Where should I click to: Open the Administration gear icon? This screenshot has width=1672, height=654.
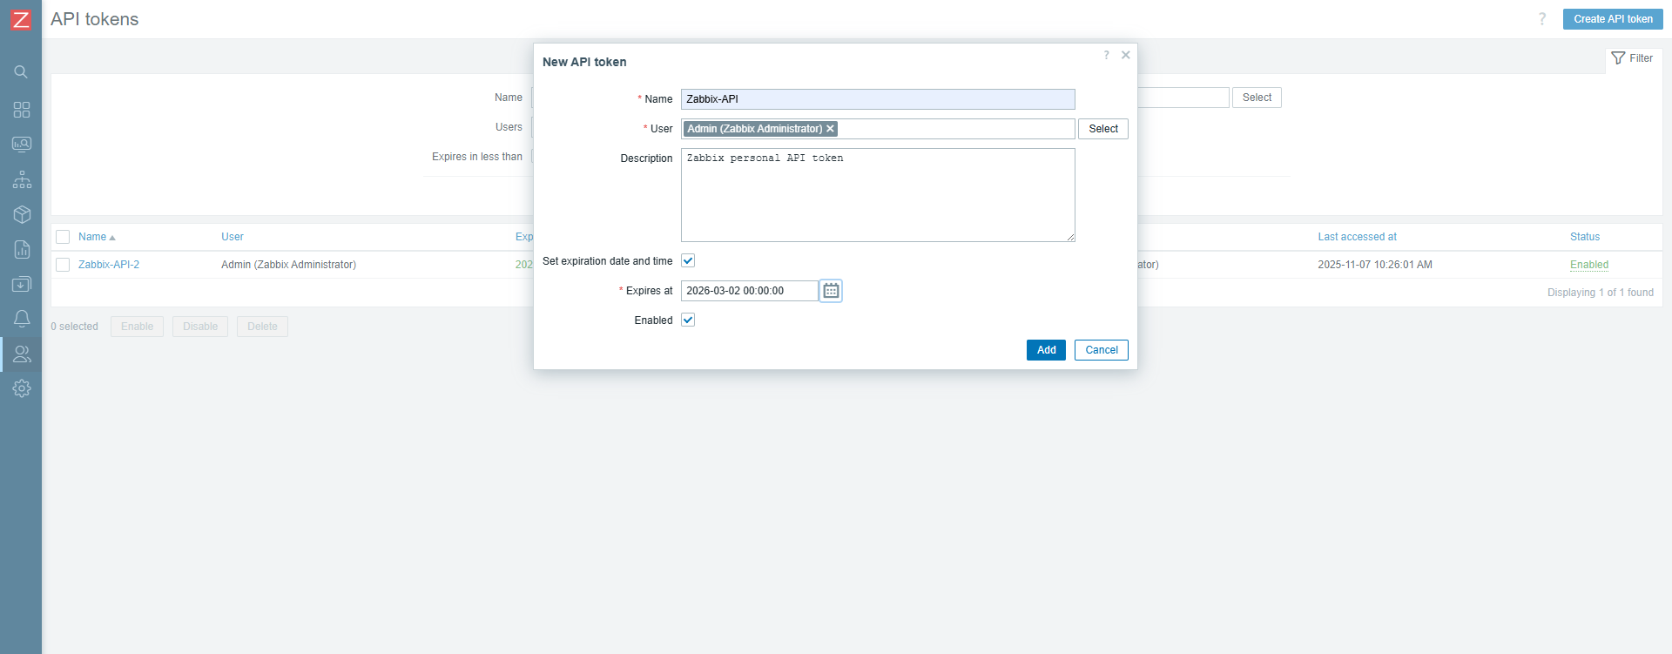point(22,388)
